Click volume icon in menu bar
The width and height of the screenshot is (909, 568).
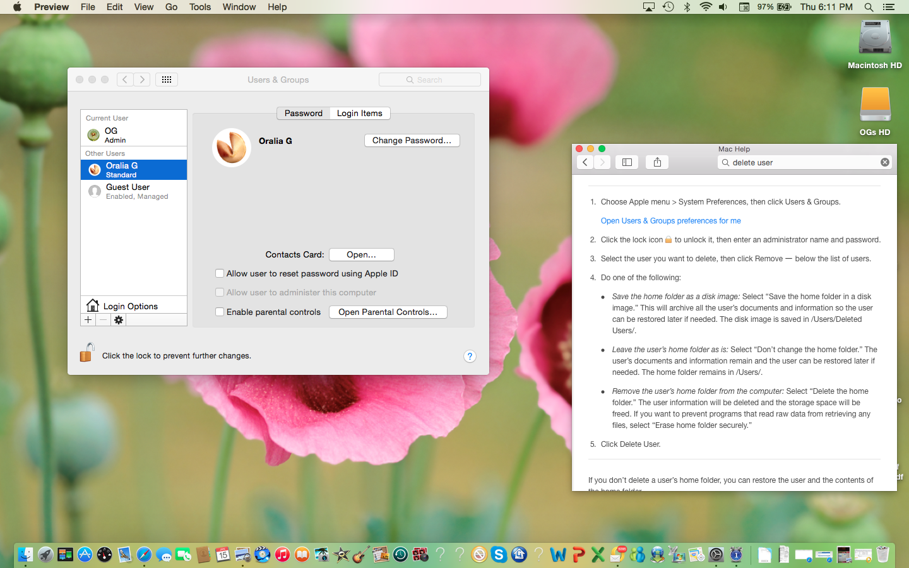click(x=723, y=7)
